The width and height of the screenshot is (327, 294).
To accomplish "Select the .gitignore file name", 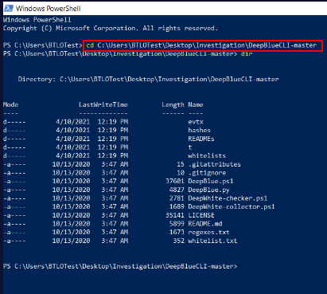I will (x=207, y=173).
